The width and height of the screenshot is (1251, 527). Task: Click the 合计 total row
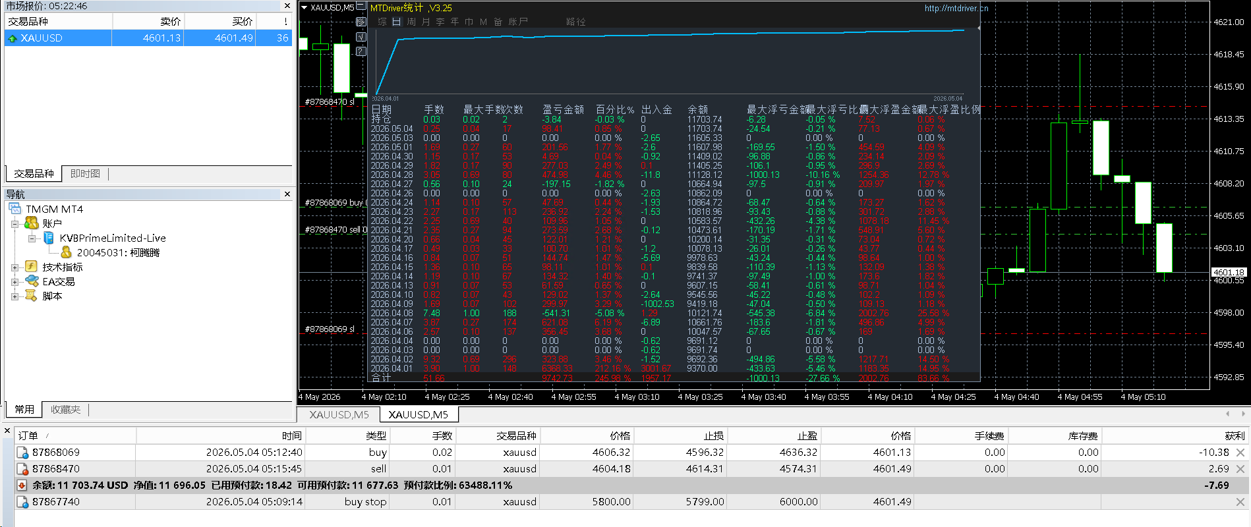674,378
